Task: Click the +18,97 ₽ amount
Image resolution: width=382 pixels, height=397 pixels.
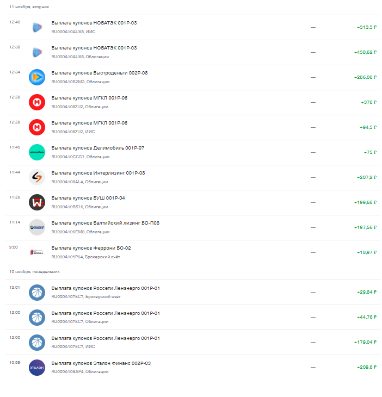Action: [367, 252]
